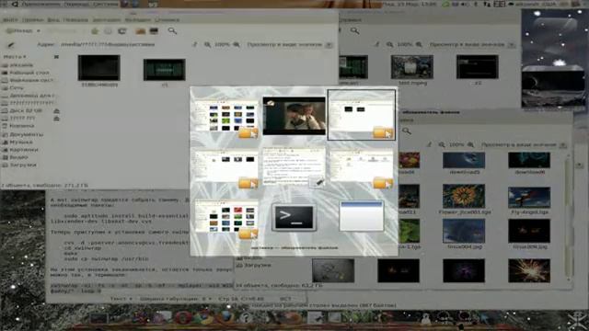Viewport: 589px width, 331px height.
Task: Open Ширина табуляции dropdown in editor status bar
Action: tap(176, 299)
